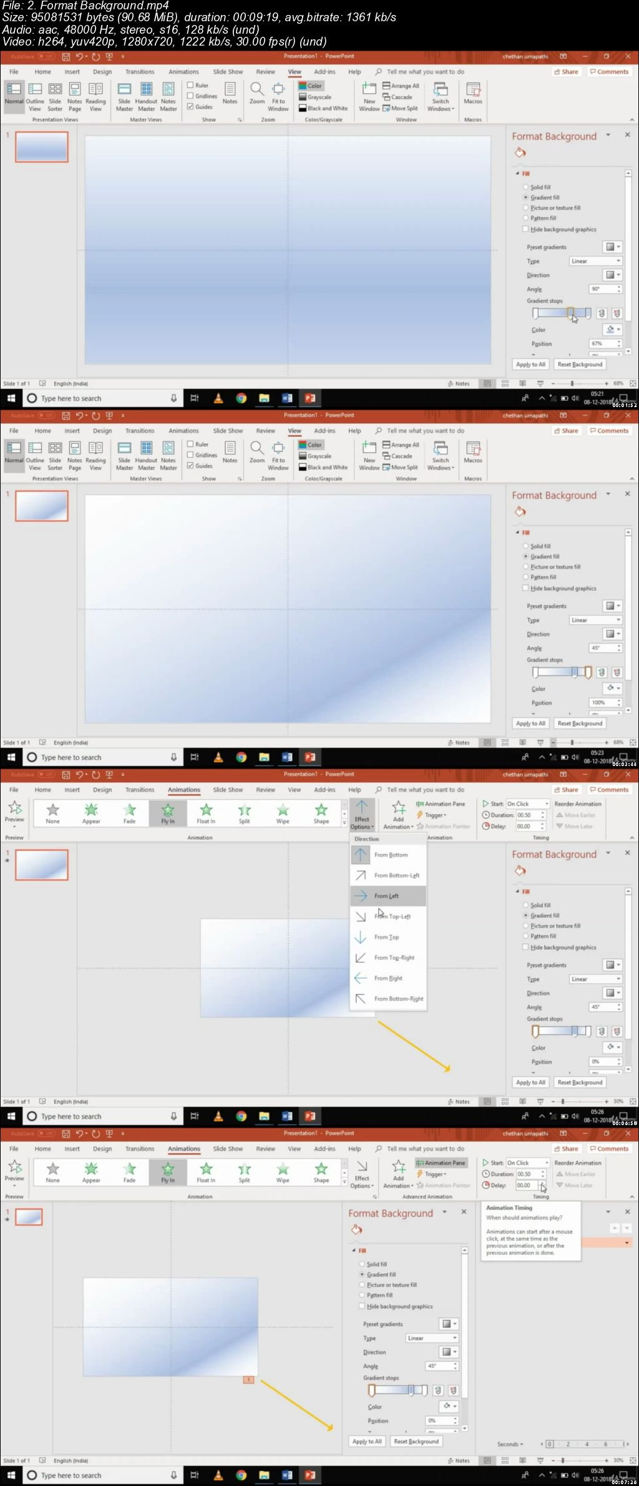
Task: Click the rightmost gradient stop in second frame
Action: pos(588,672)
